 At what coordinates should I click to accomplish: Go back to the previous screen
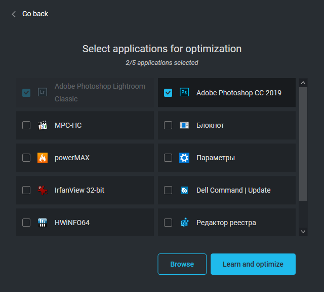(29, 14)
